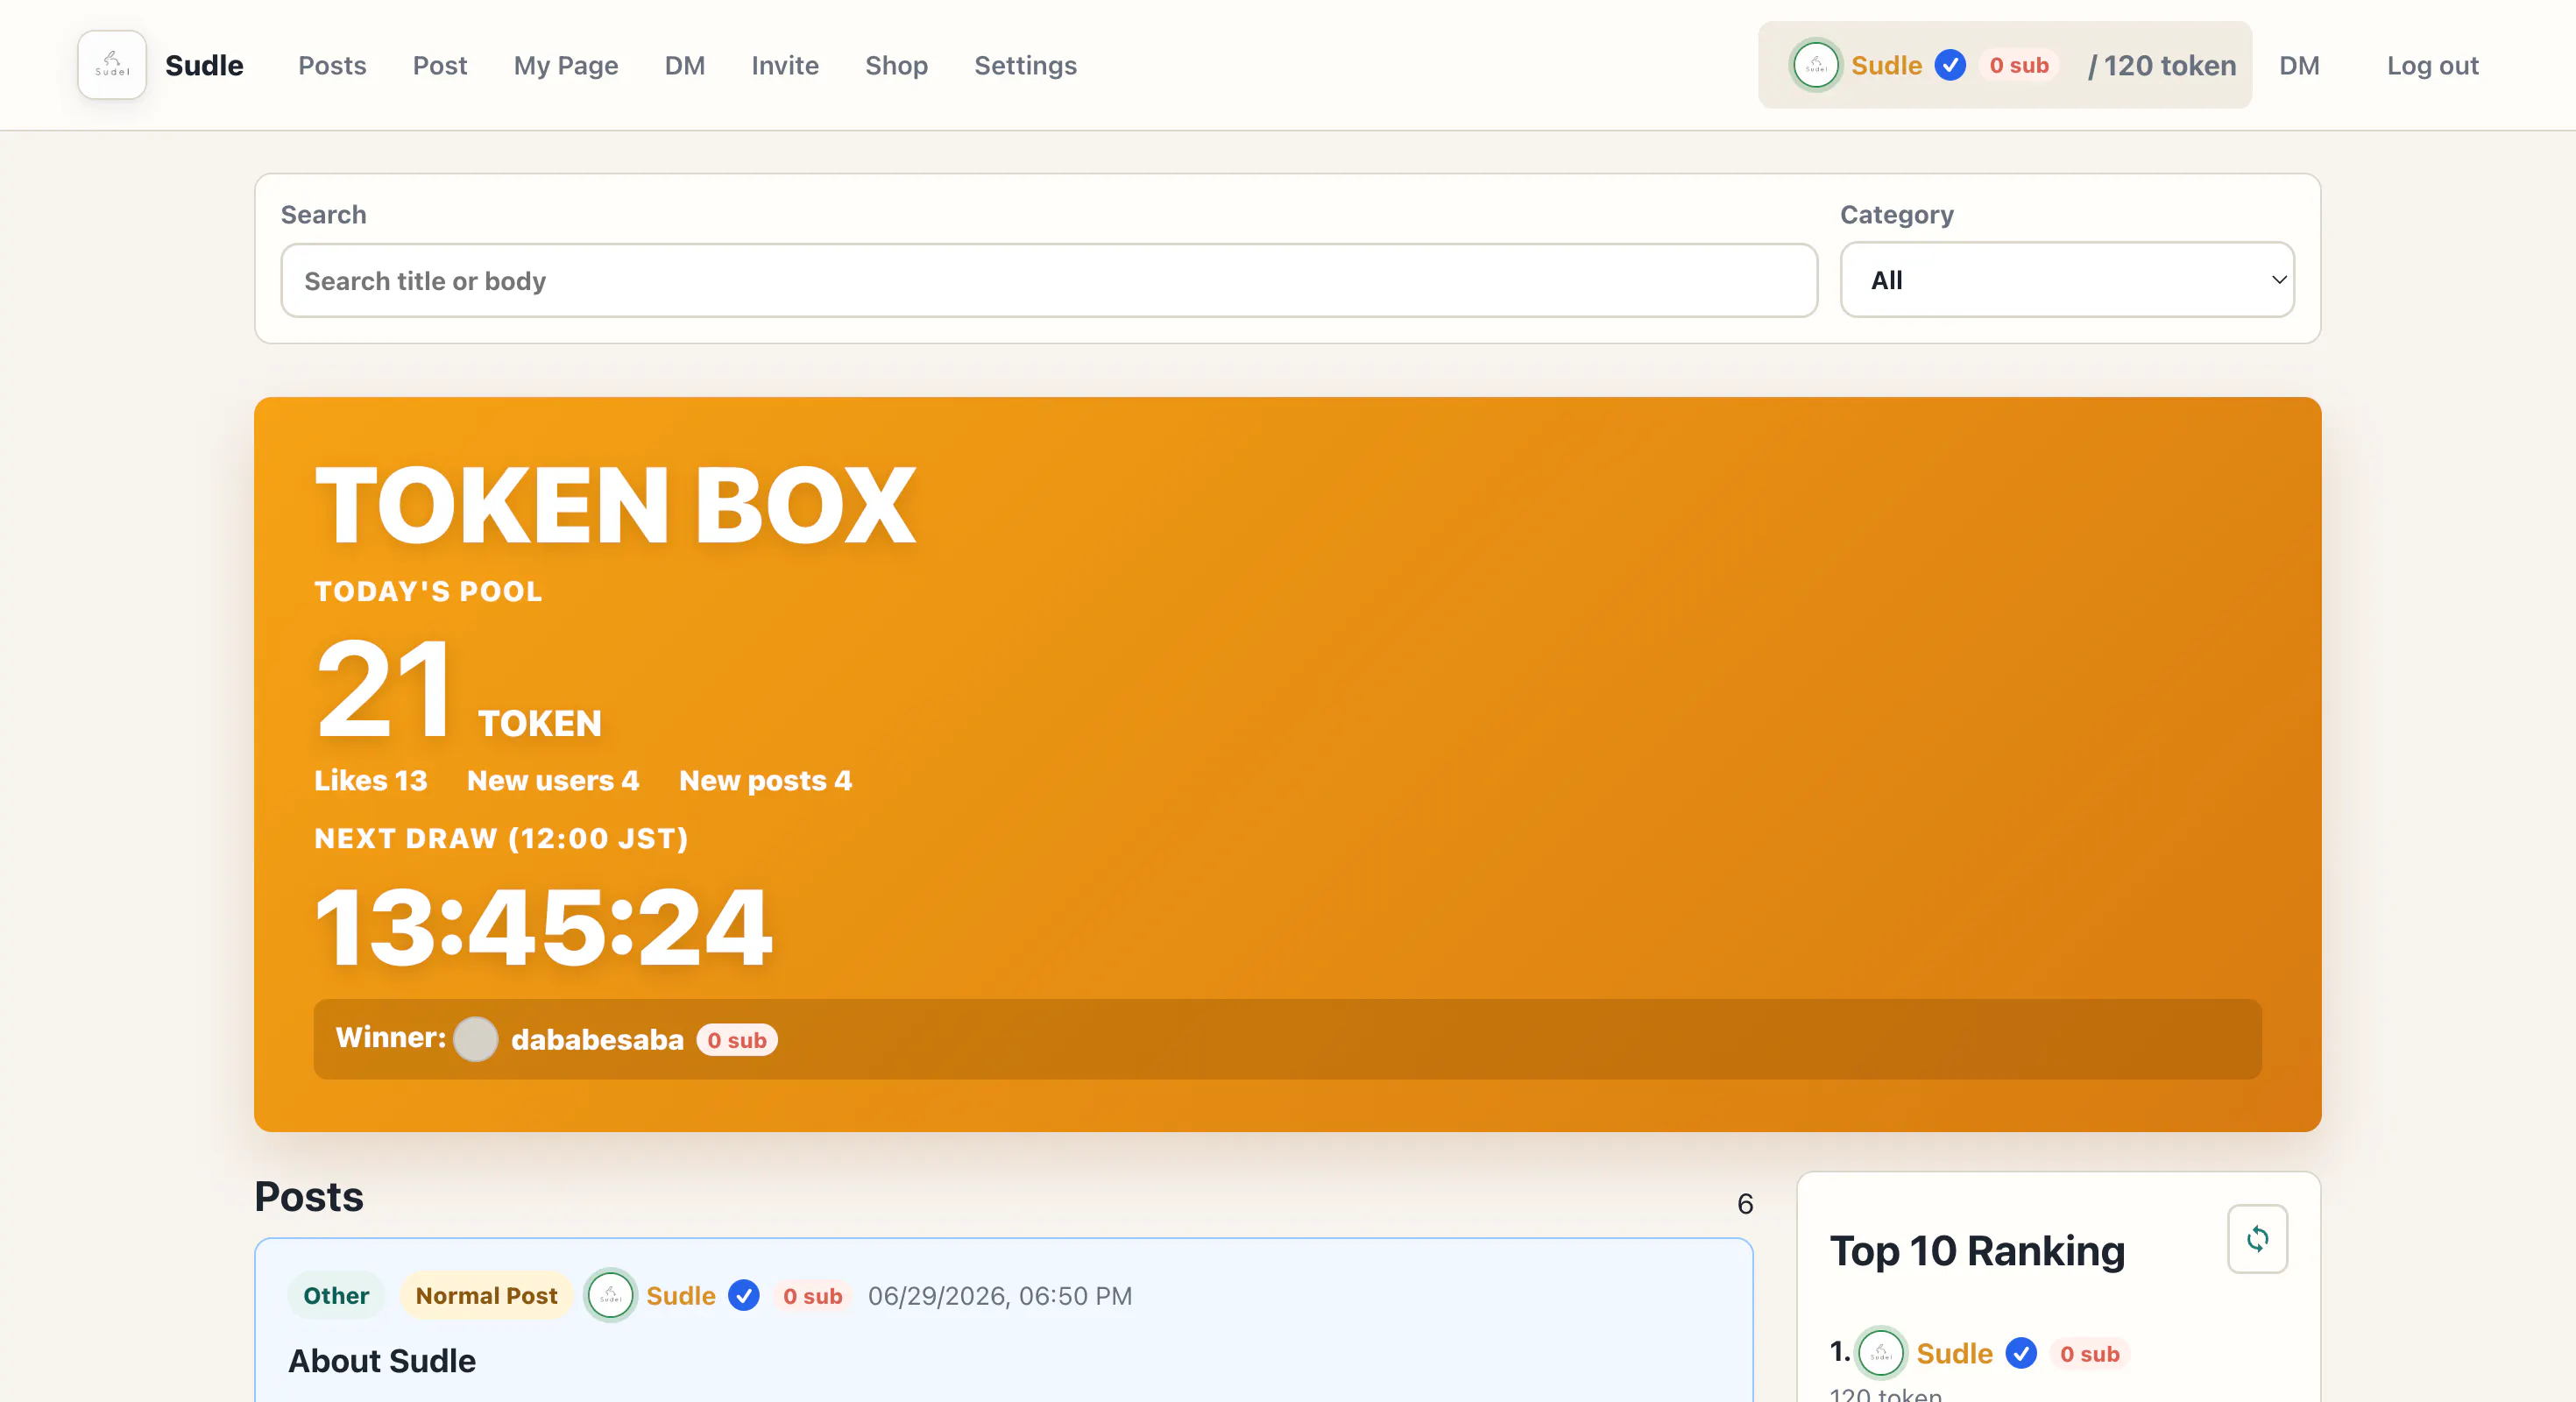Open the About Sudle post title
The image size is (2576, 1402).
click(x=382, y=1360)
